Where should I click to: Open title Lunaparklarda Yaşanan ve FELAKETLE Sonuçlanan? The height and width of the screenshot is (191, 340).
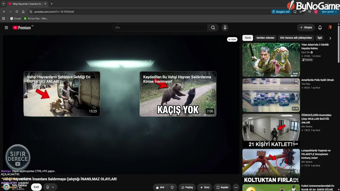tap(316, 154)
